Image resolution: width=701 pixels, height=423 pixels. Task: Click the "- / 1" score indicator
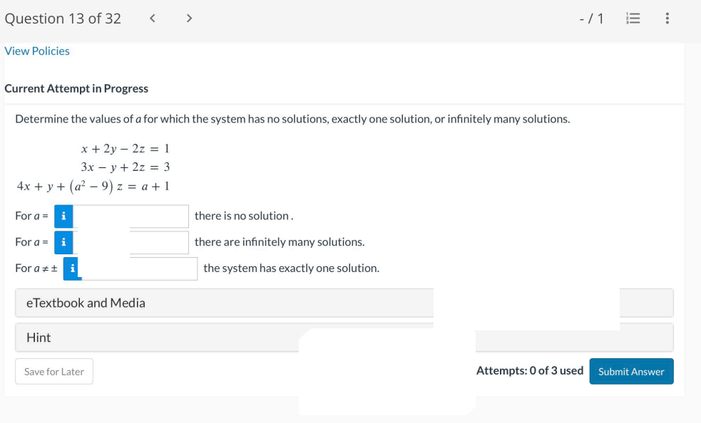[x=591, y=19]
